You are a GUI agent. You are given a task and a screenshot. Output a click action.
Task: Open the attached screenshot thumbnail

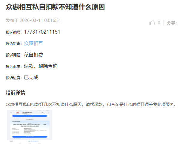pos(30,127)
